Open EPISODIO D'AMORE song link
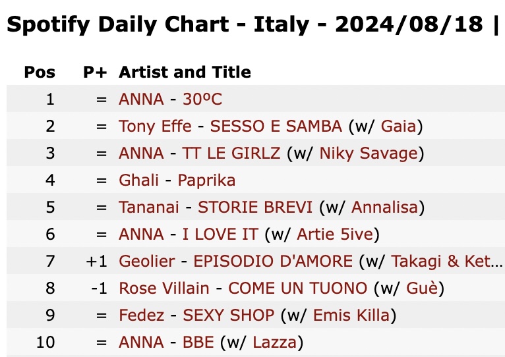The width and height of the screenshot is (505, 357). (273, 261)
